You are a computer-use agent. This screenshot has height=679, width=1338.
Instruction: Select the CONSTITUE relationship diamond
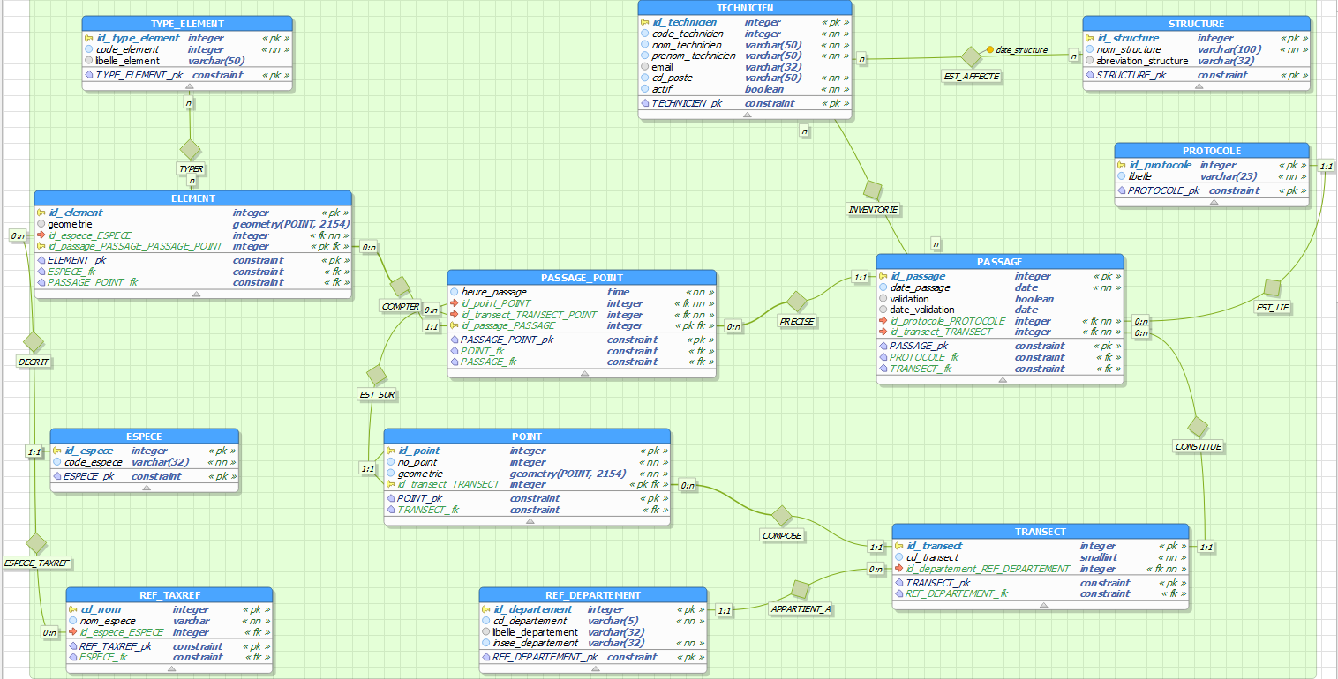[1198, 428]
